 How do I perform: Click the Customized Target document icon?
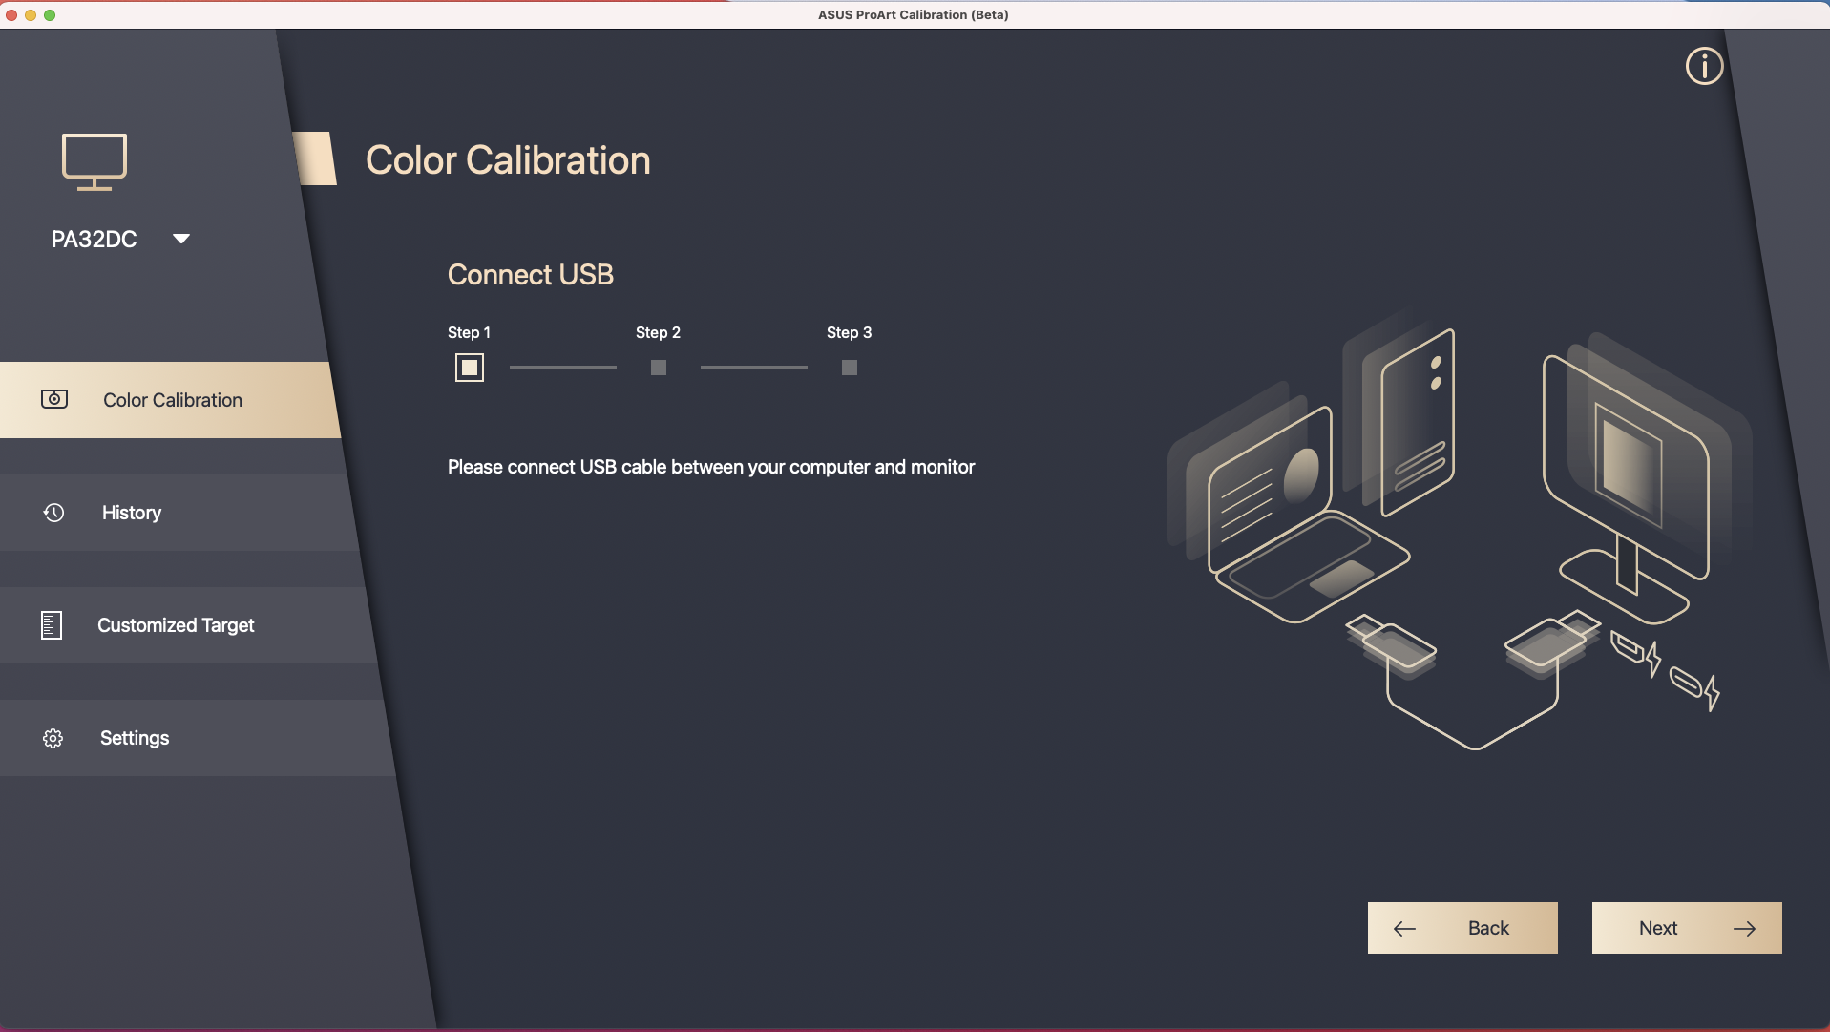[x=52, y=625]
